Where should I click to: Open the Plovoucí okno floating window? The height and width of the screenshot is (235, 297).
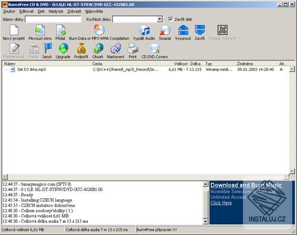tap(40, 30)
